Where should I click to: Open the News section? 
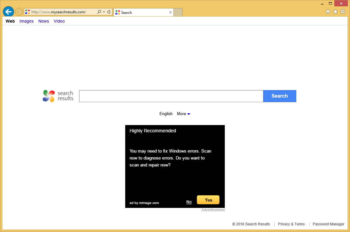pos(43,21)
